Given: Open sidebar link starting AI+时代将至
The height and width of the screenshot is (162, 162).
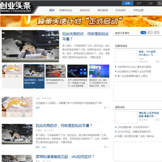Looking at the screenshot, I should point(135,132).
